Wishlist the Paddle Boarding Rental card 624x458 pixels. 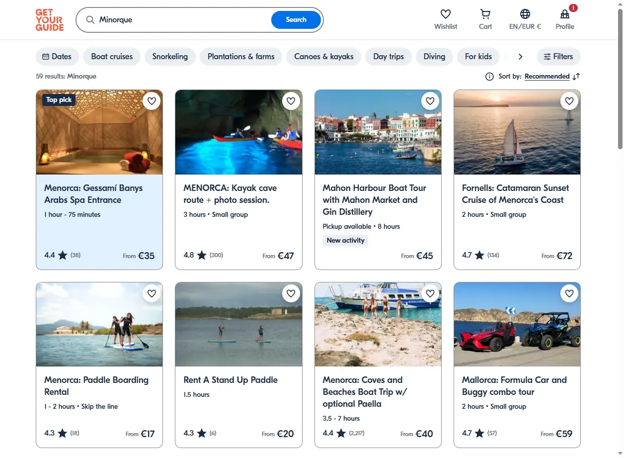pyautogui.click(x=152, y=294)
